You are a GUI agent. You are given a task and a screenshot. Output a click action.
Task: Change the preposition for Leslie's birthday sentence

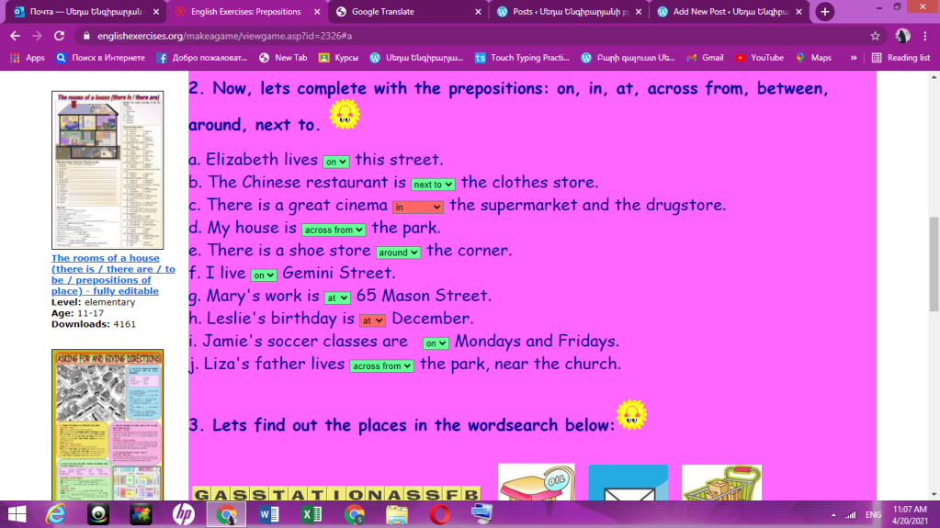pyautogui.click(x=372, y=320)
